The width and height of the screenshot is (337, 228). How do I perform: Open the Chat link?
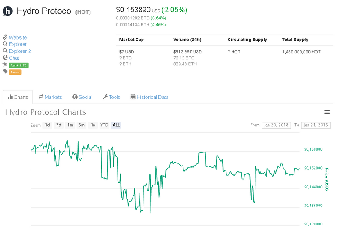click(x=14, y=58)
